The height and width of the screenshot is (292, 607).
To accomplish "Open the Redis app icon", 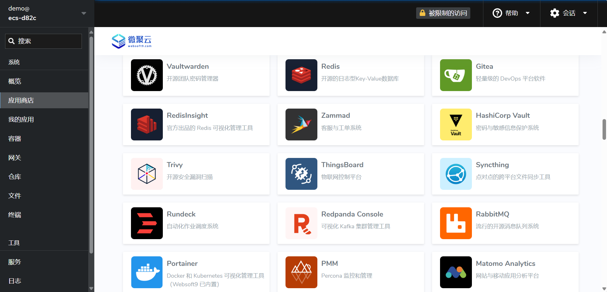I will (x=301, y=75).
